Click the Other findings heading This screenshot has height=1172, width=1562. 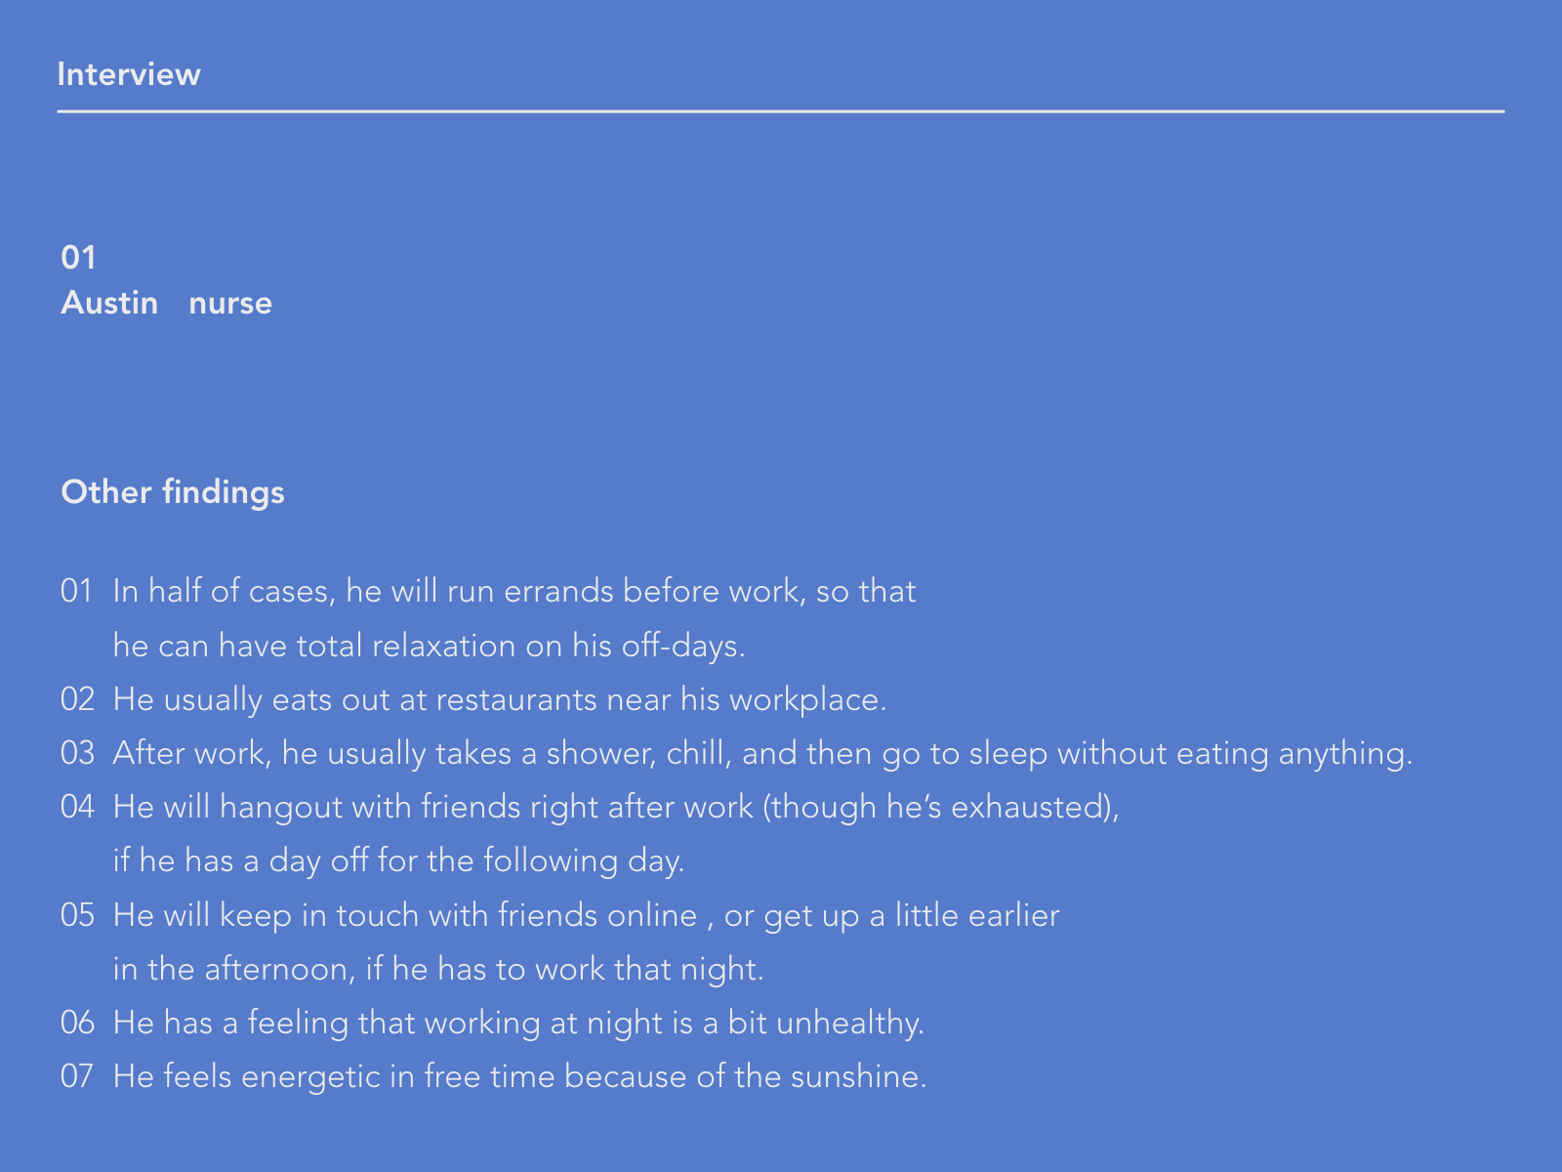(173, 492)
